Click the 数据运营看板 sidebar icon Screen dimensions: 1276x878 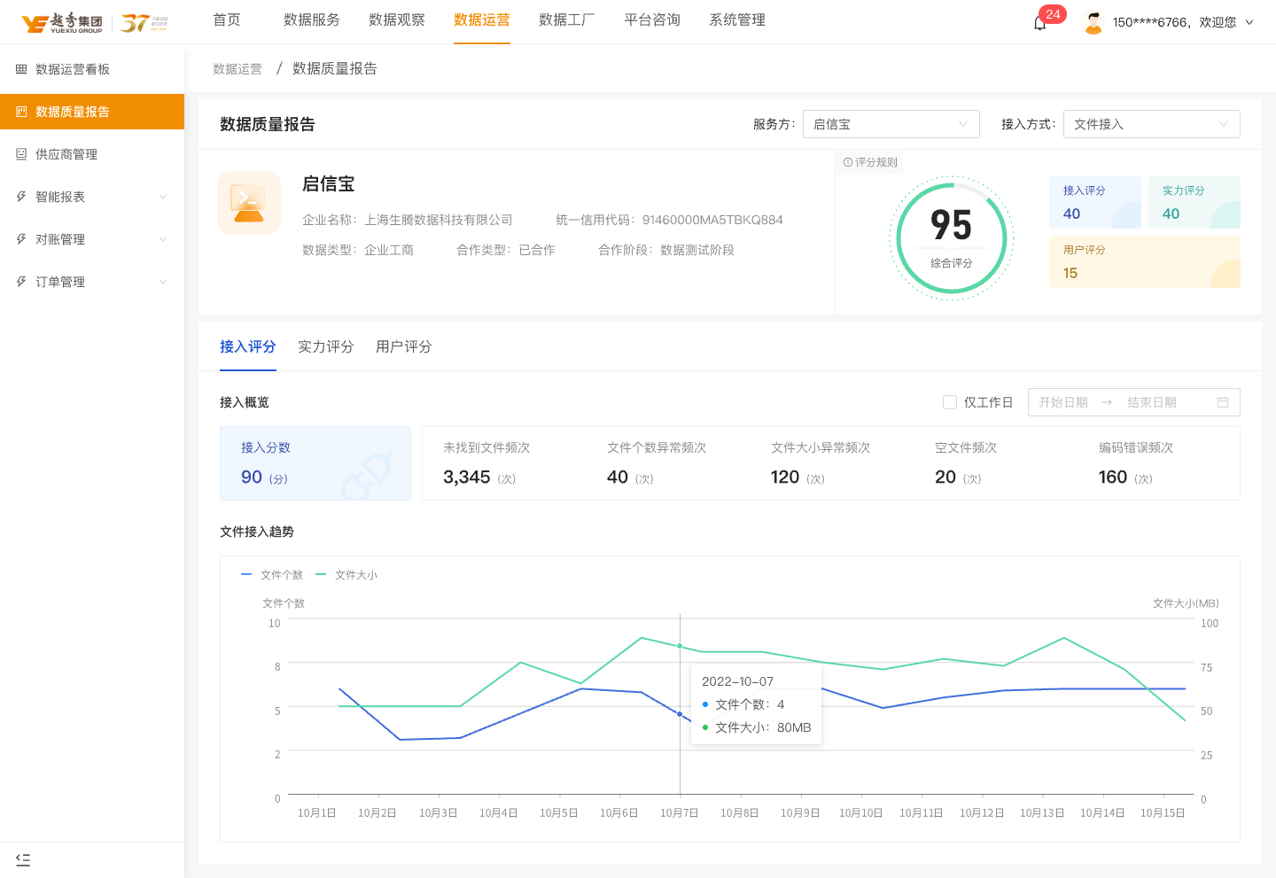click(21, 69)
